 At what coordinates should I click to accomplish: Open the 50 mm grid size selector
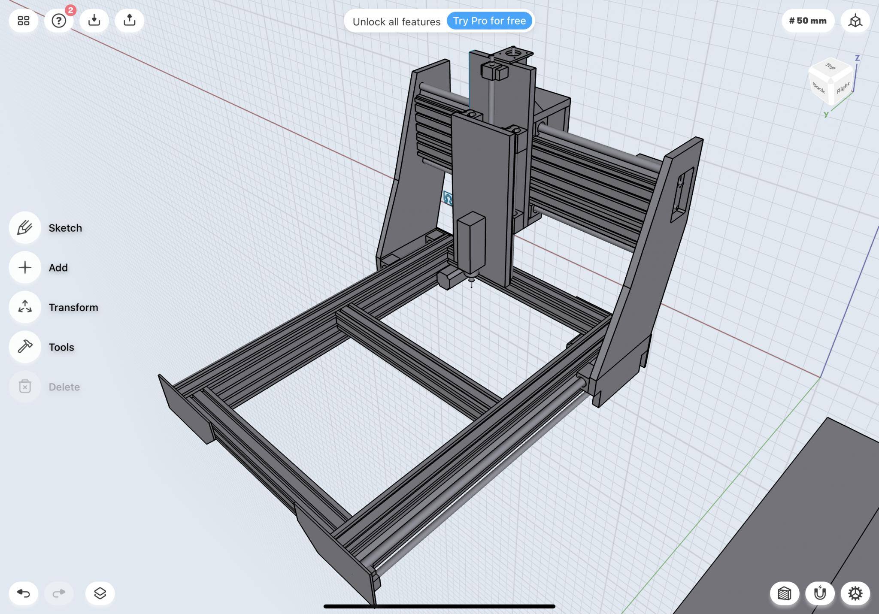807,21
